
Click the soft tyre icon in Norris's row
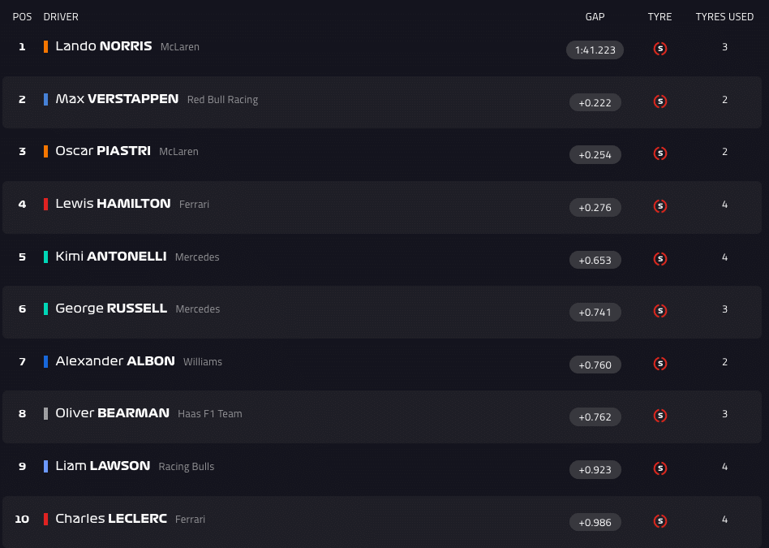[660, 49]
